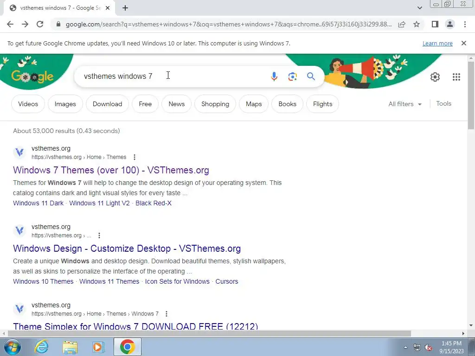Go back to the previous page

[10, 24]
